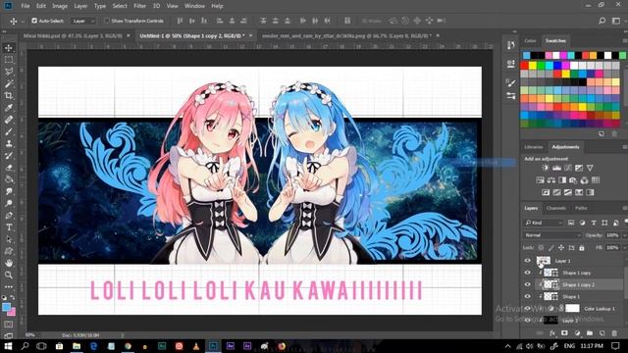This screenshot has height=353, width=628.
Task: Open the workspace switcher icon
Action: 616,21
